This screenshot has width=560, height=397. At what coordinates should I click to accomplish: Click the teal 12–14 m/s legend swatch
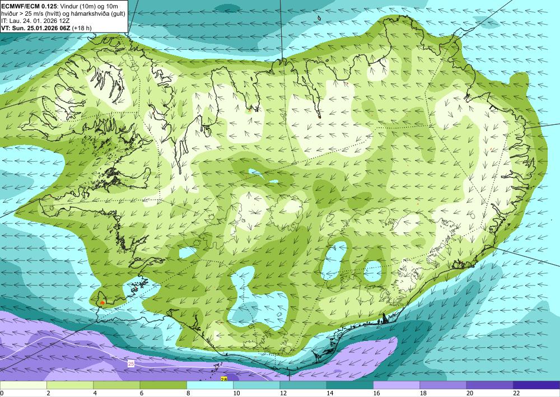point(303,385)
